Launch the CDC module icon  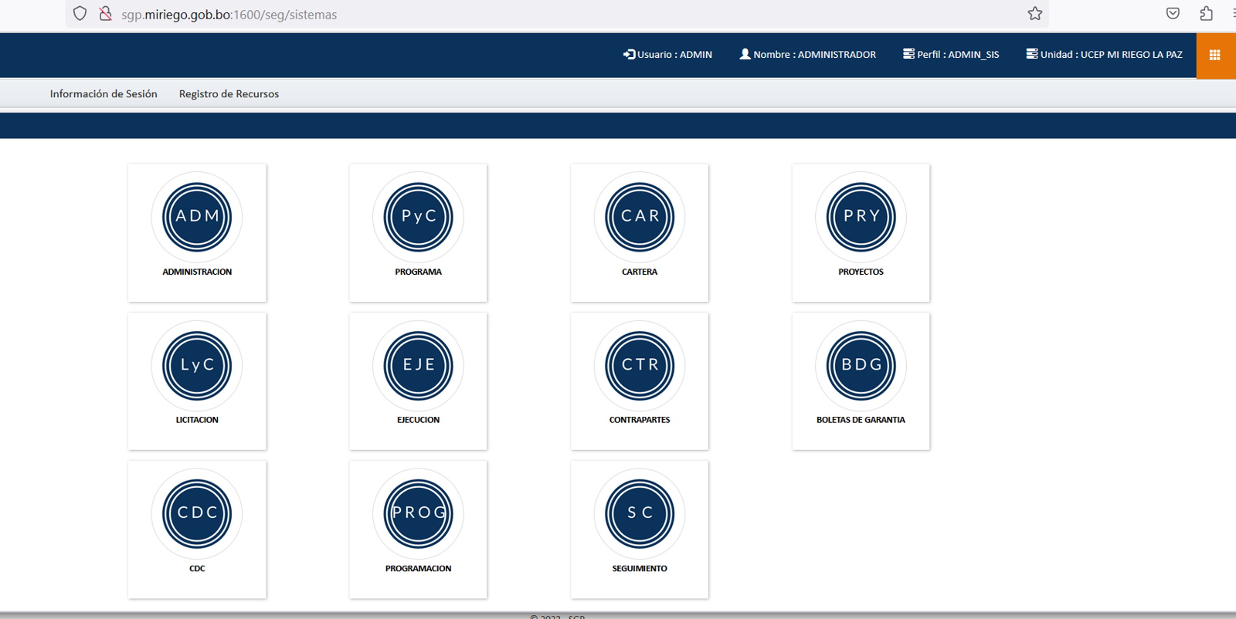[197, 514]
